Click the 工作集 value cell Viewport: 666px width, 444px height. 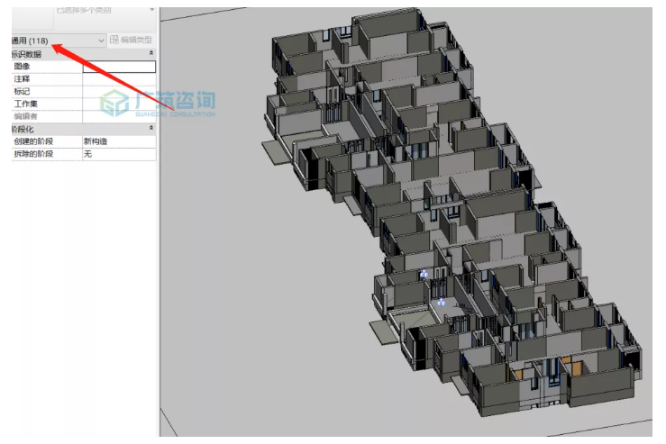click(119, 104)
